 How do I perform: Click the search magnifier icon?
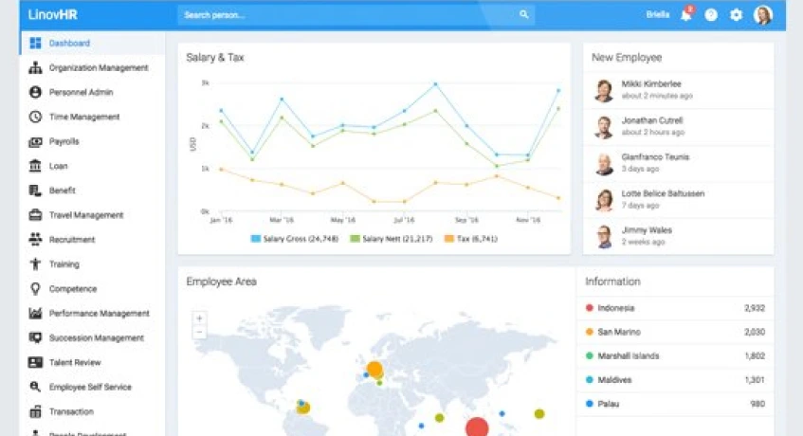pyautogui.click(x=523, y=15)
